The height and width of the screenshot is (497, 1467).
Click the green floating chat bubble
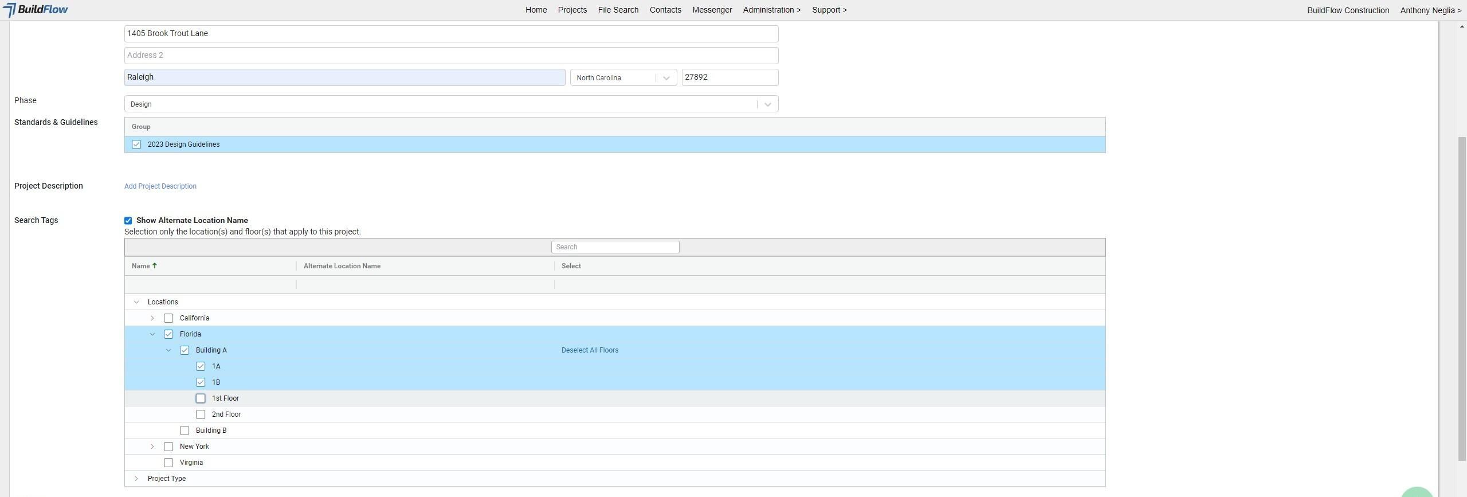coord(1417,492)
